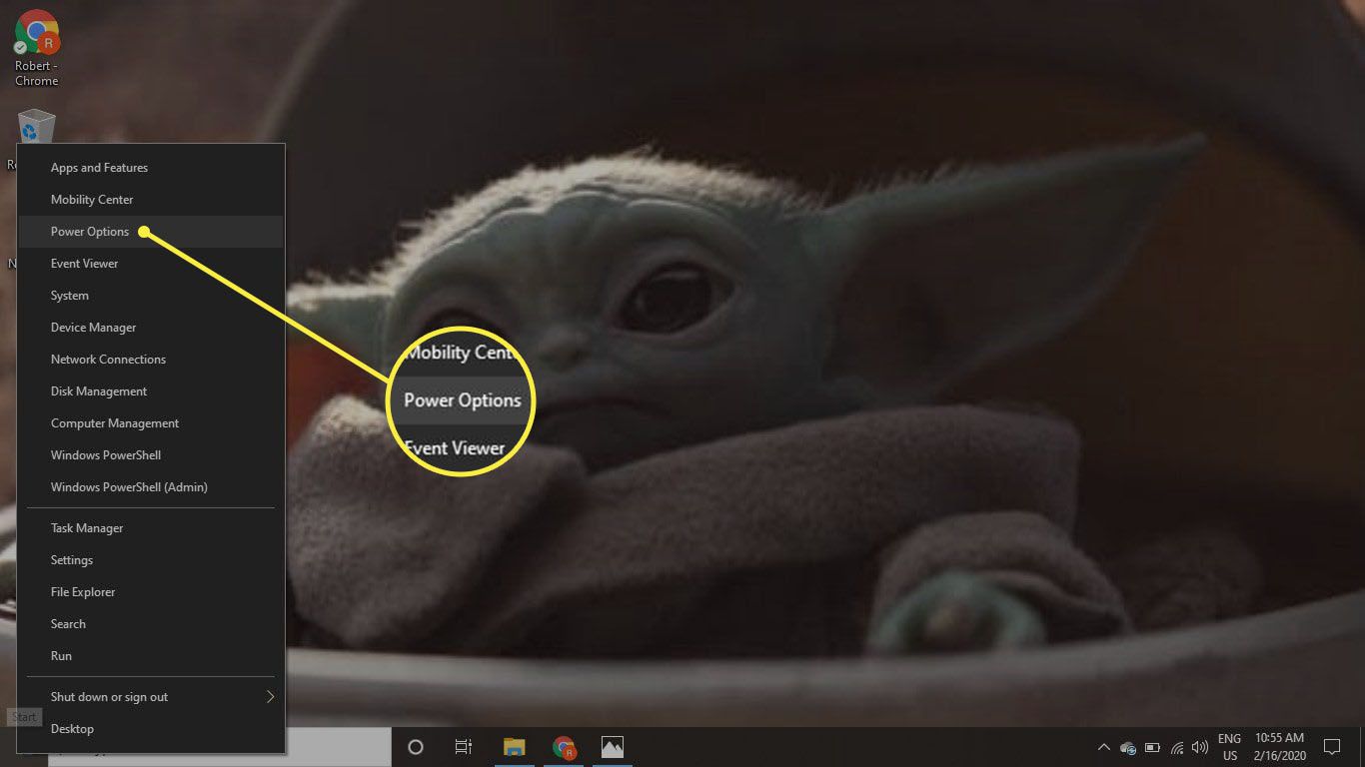Open Wi-Fi network tray icon
This screenshot has height=767, width=1365.
(x=1177, y=747)
